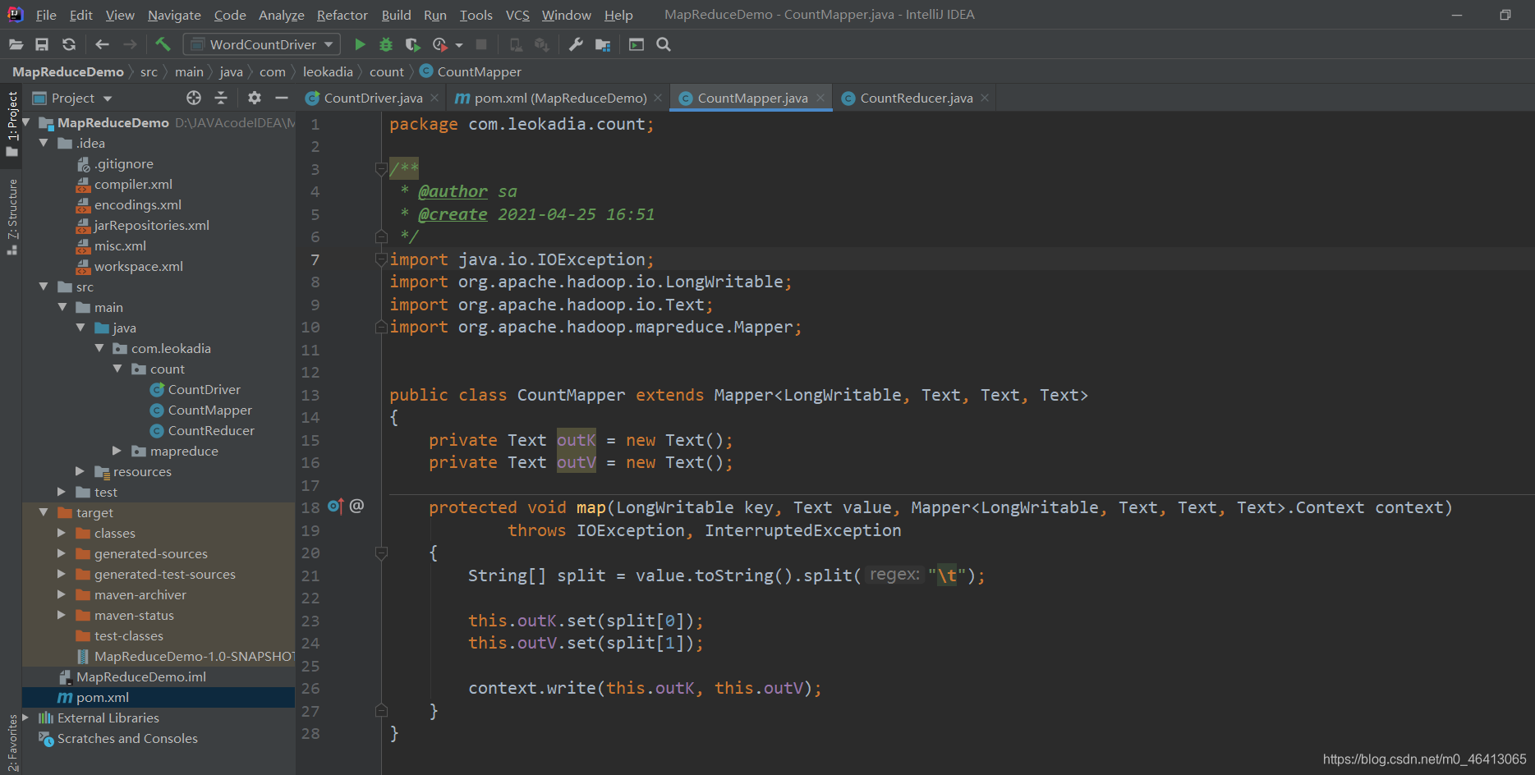Open the File menu

tap(46, 15)
